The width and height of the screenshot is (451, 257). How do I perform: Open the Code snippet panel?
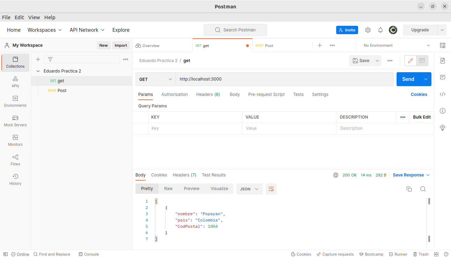coord(443,94)
